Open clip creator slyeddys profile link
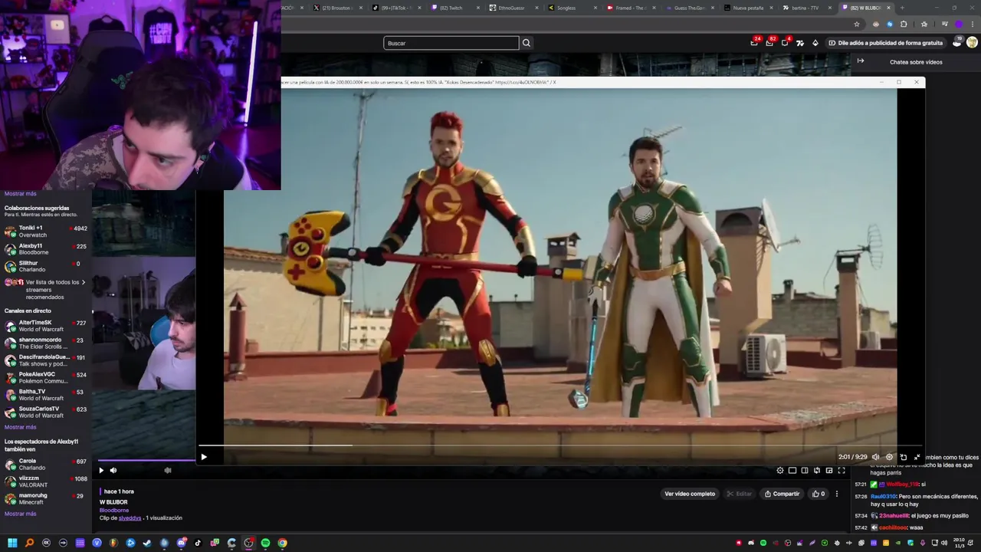Viewport: 981px width, 552px height. point(130,518)
